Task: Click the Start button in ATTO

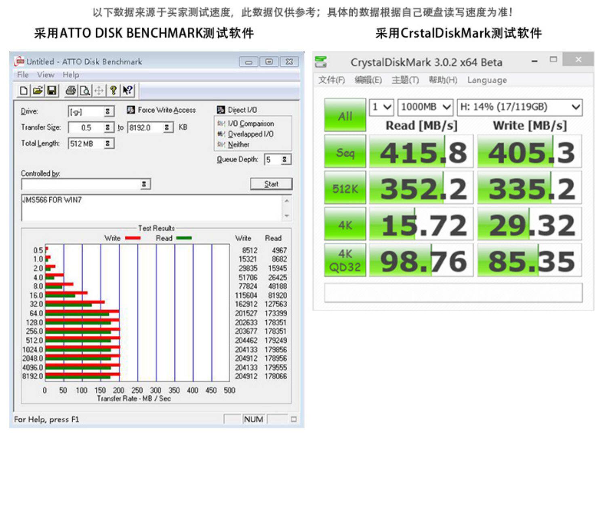Action: point(271,184)
